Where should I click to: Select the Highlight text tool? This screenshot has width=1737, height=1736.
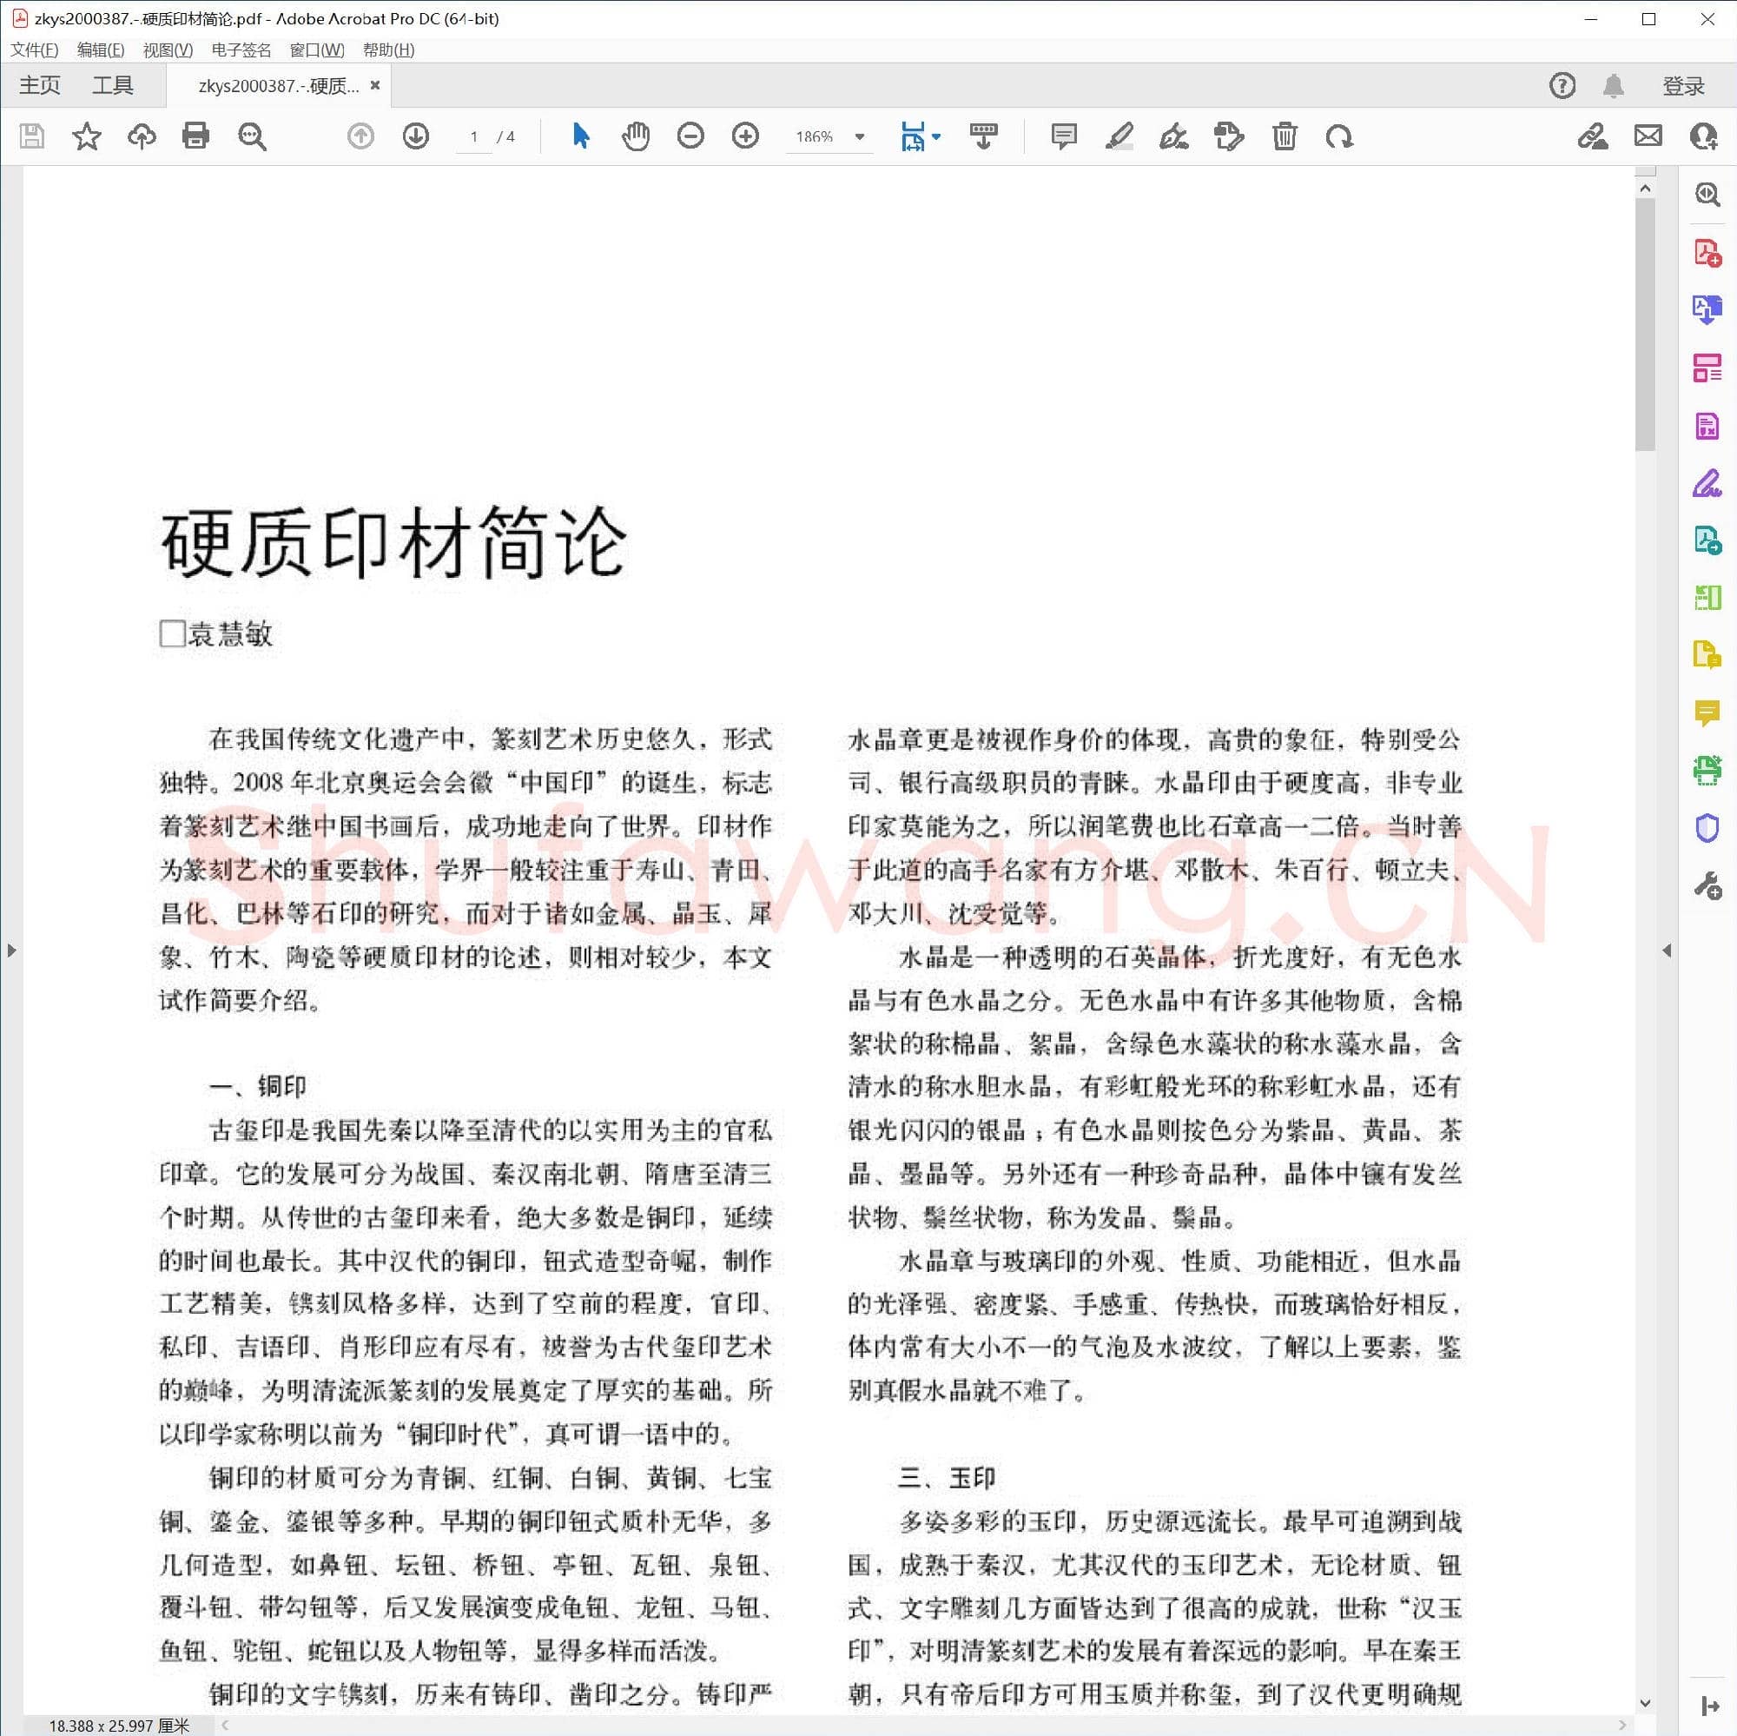1119,136
